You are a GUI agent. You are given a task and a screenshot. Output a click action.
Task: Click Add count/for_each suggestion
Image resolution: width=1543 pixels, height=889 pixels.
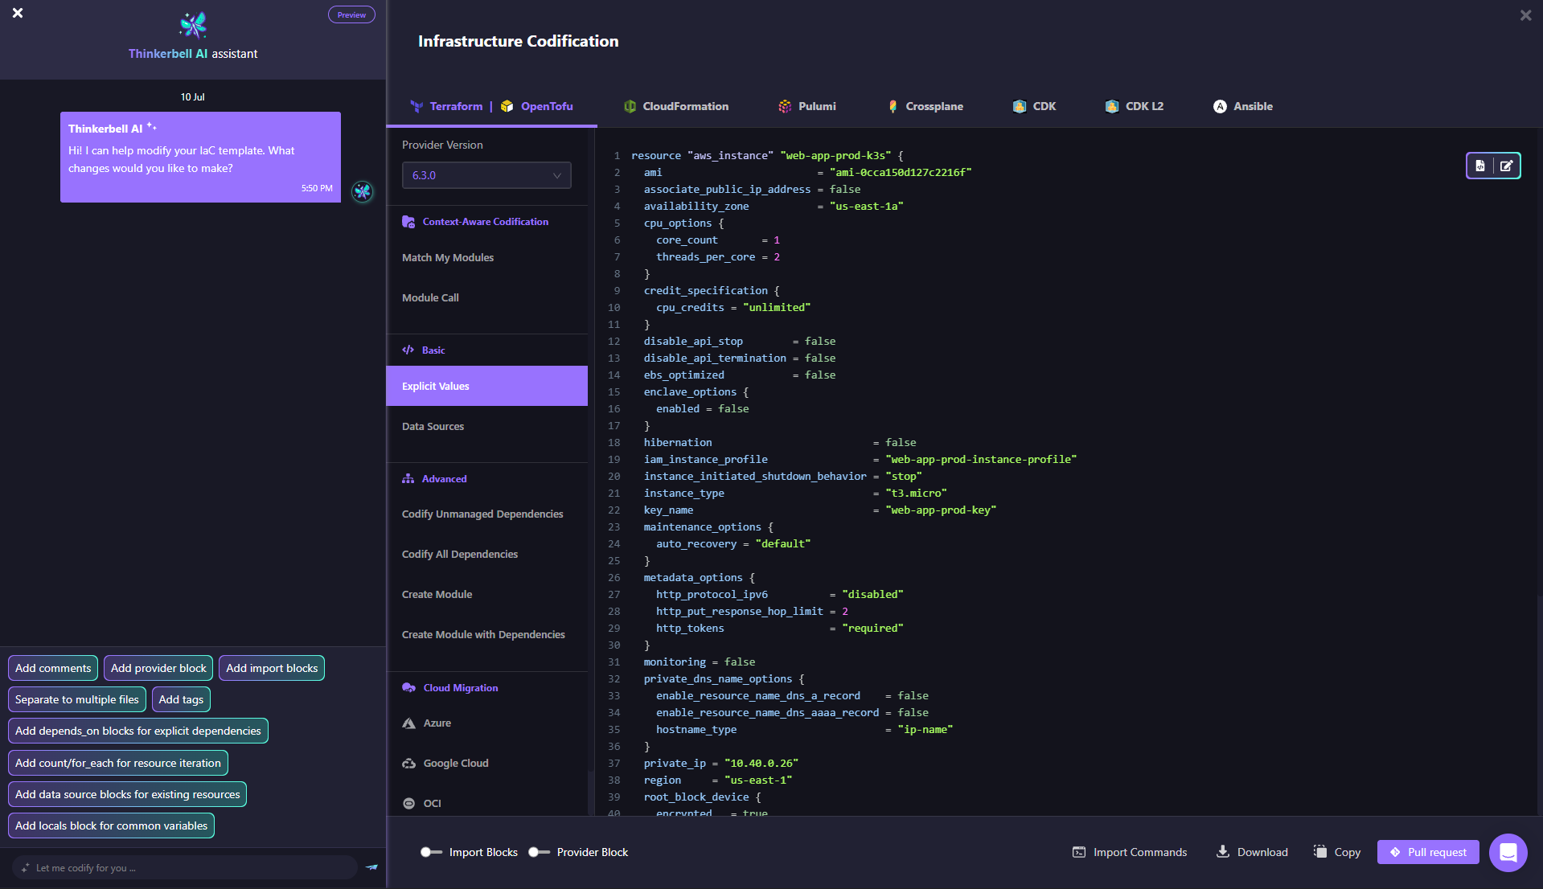(x=118, y=763)
